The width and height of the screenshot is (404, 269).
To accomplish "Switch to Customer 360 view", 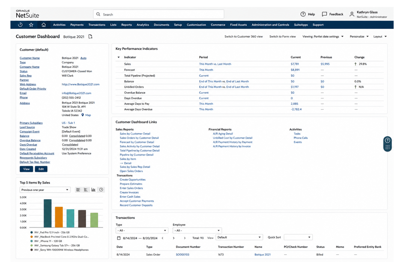I will [x=243, y=37].
